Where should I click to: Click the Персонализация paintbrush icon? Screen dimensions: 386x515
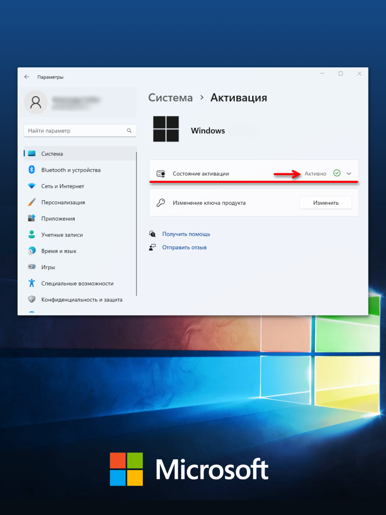point(31,202)
